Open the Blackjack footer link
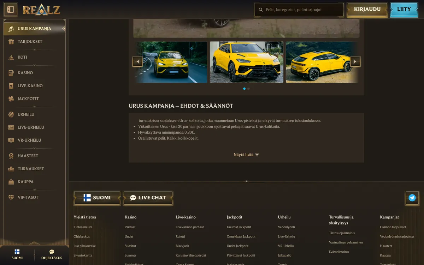424x265 pixels. click(x=182, y=246)
